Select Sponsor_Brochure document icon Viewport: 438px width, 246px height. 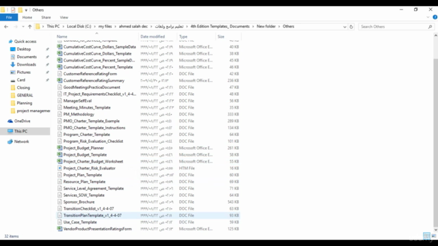tap(60, 202)
